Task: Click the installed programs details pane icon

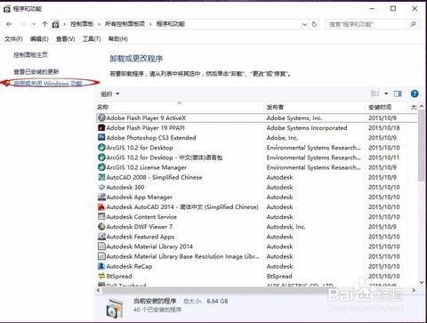Action: tap(115, 308)
